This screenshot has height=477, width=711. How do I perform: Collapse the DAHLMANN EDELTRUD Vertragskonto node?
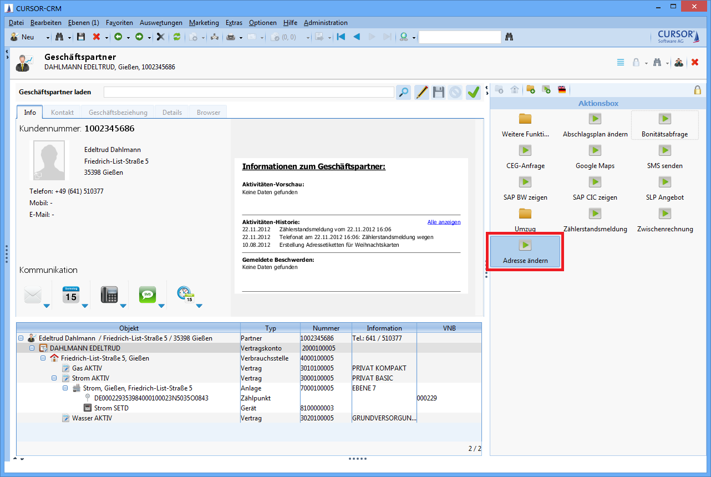point(32,348)
